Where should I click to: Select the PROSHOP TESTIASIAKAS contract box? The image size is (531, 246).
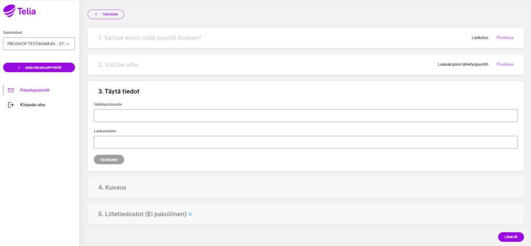(39, 44)
